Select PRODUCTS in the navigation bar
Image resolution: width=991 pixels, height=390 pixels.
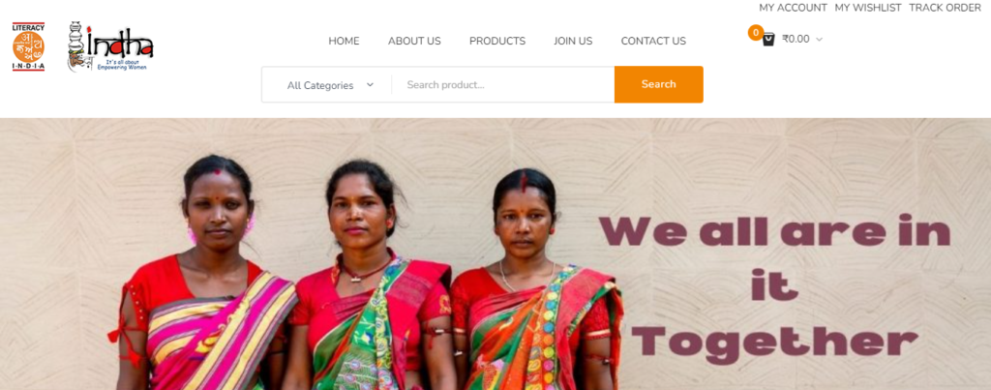(x=497, y=41)
